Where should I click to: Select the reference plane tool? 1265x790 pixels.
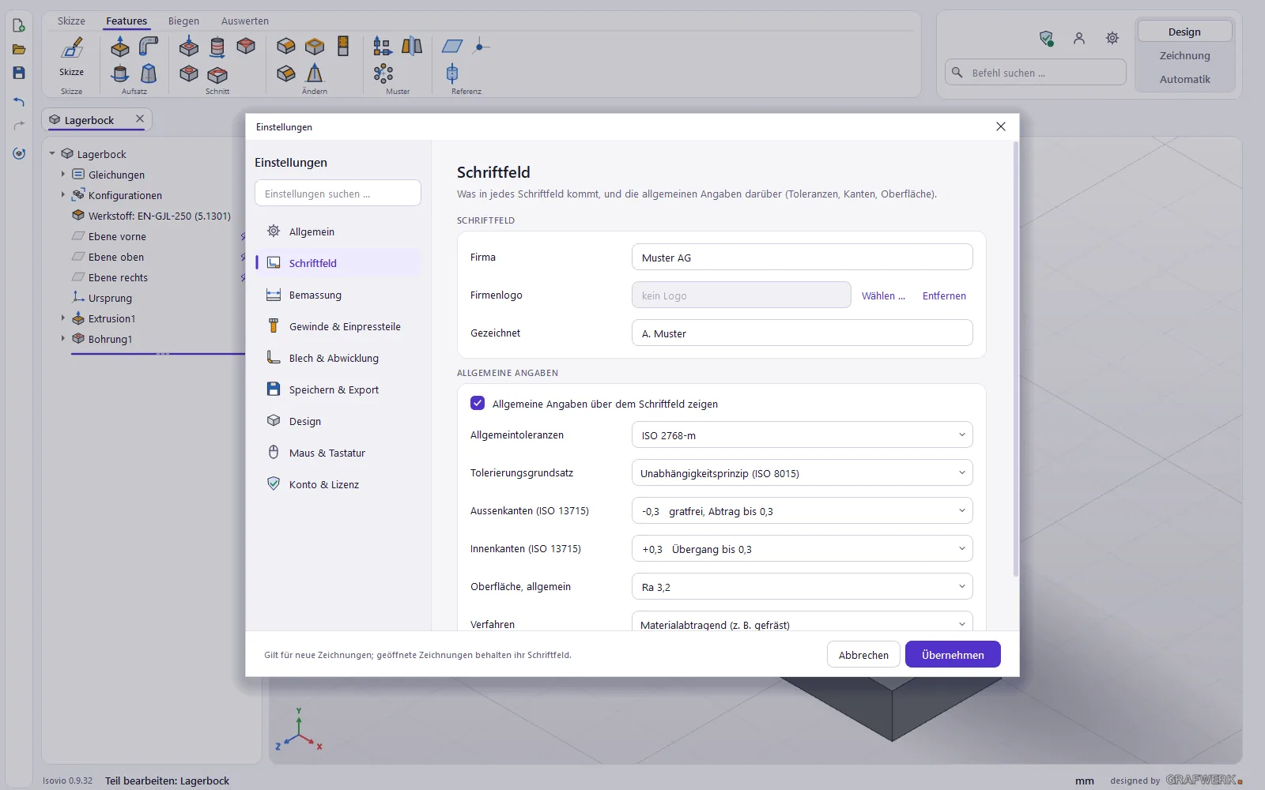(452, 47)
